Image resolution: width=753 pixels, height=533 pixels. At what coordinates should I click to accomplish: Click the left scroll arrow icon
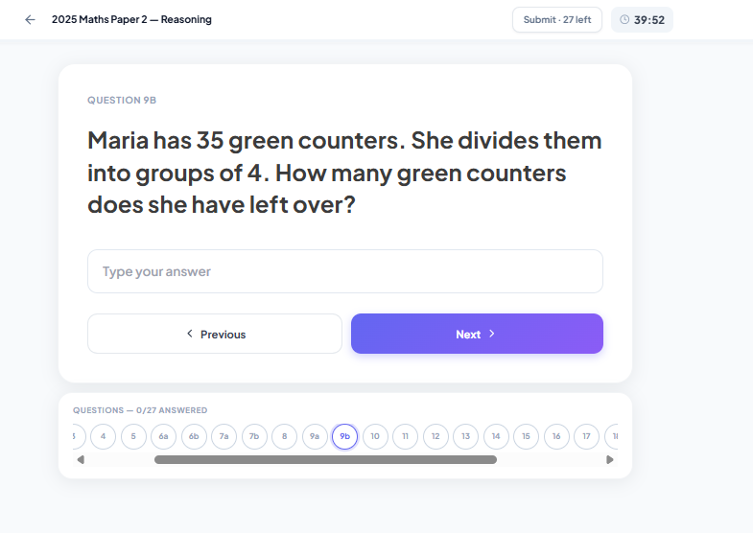(81, 459)
